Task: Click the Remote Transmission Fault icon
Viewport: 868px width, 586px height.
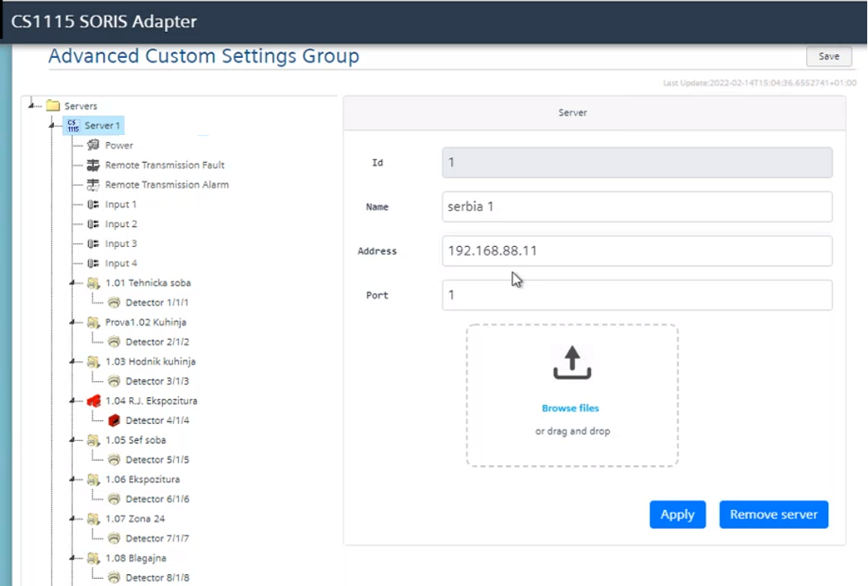Action: 94,165
